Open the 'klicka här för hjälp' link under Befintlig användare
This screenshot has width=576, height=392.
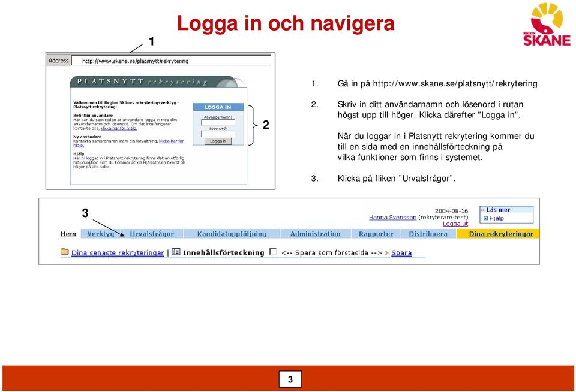[119, 128]
